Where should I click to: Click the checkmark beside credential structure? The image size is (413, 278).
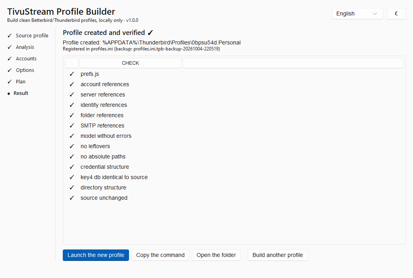point(72,167)
